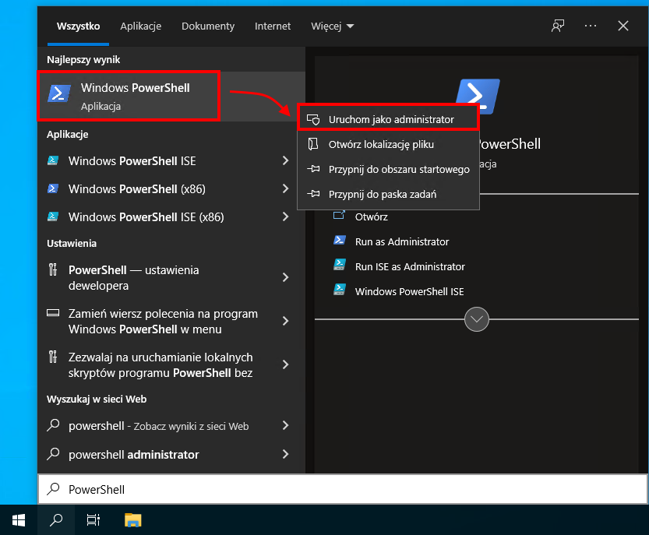Viewport: 649px width, 535px height.
Task: Click the search icon next to 'powershell - Zobacz wyniki'
Action: click(54, 425)
